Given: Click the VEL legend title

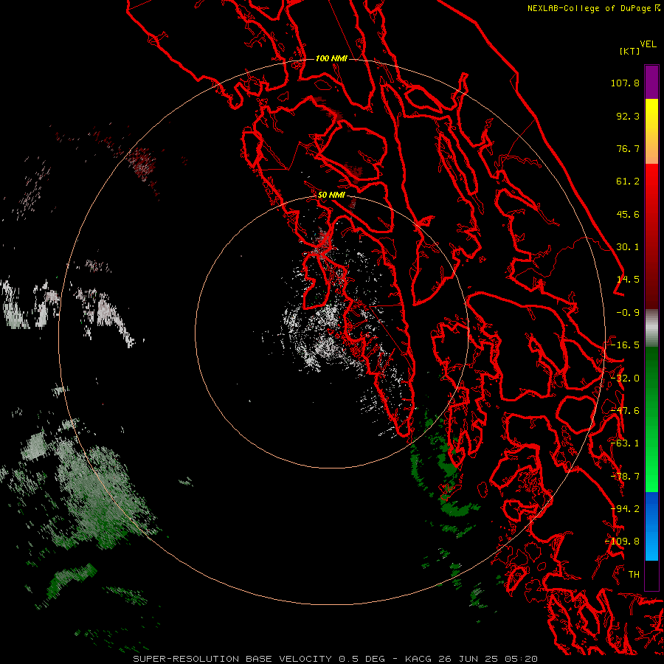Looking at the screenshot, I should tap(648, 44).
